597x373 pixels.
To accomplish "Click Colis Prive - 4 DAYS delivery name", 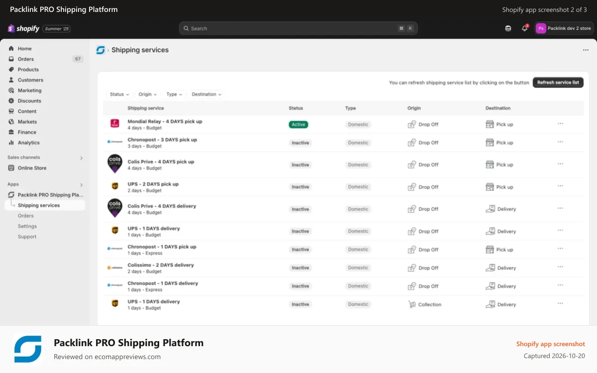I will coord(162,206).
